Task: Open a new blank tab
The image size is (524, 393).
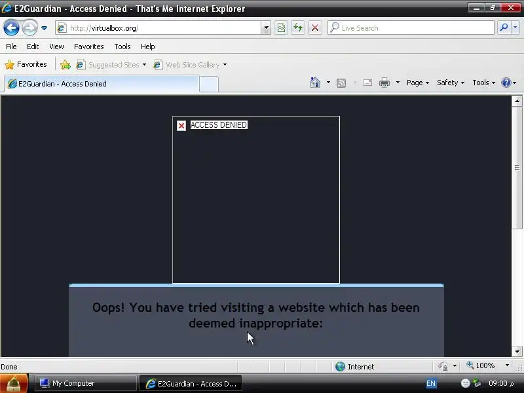Action: 209,84
